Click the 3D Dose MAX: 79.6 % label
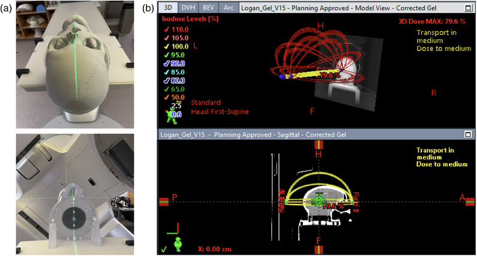Screen dimensions: 477x256 [x=431, y=21]
